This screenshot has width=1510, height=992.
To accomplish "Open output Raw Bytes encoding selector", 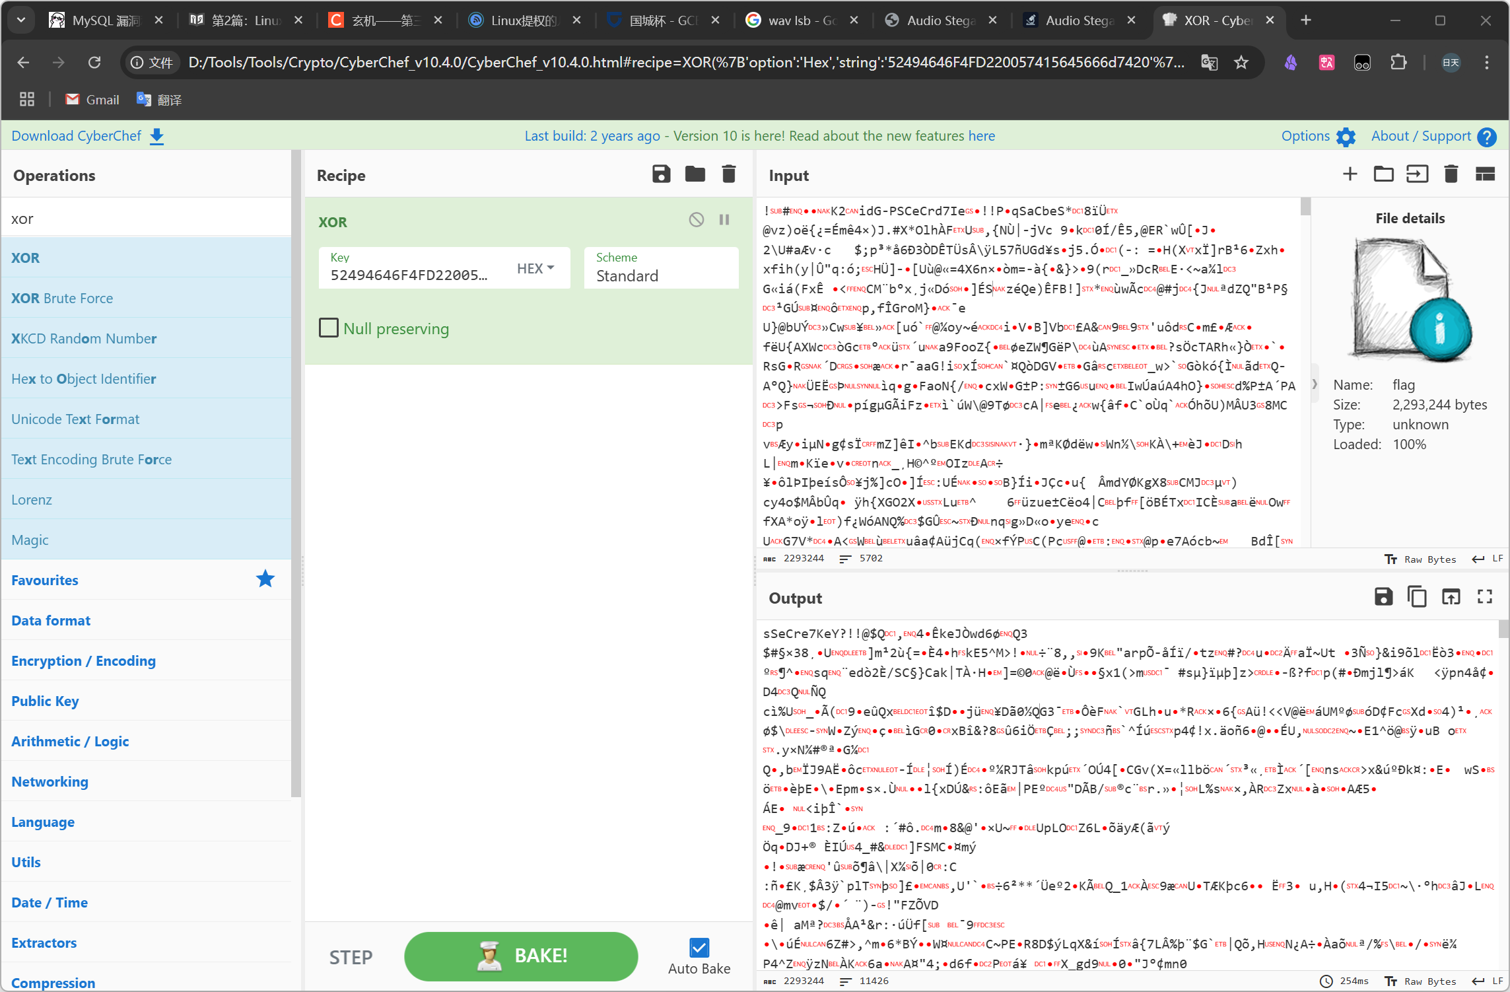I will tap(1420, 981).
